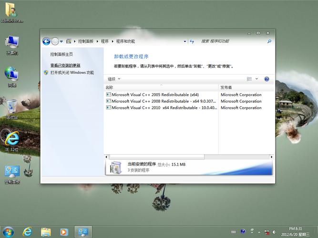Open Windows Explorer from taskbar
Screen dimensions: 318x238
point(46,232)
